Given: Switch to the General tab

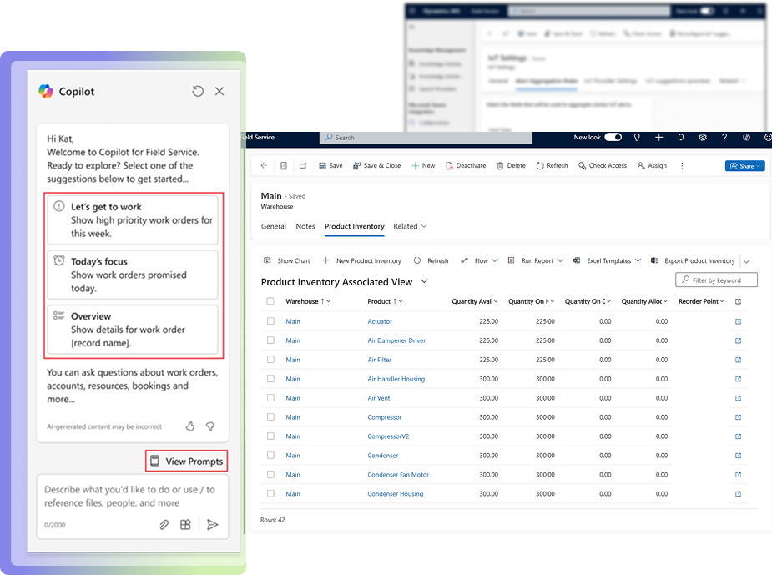Looking at the screenshot, I should pyautogui.click(x=273, y=226).
